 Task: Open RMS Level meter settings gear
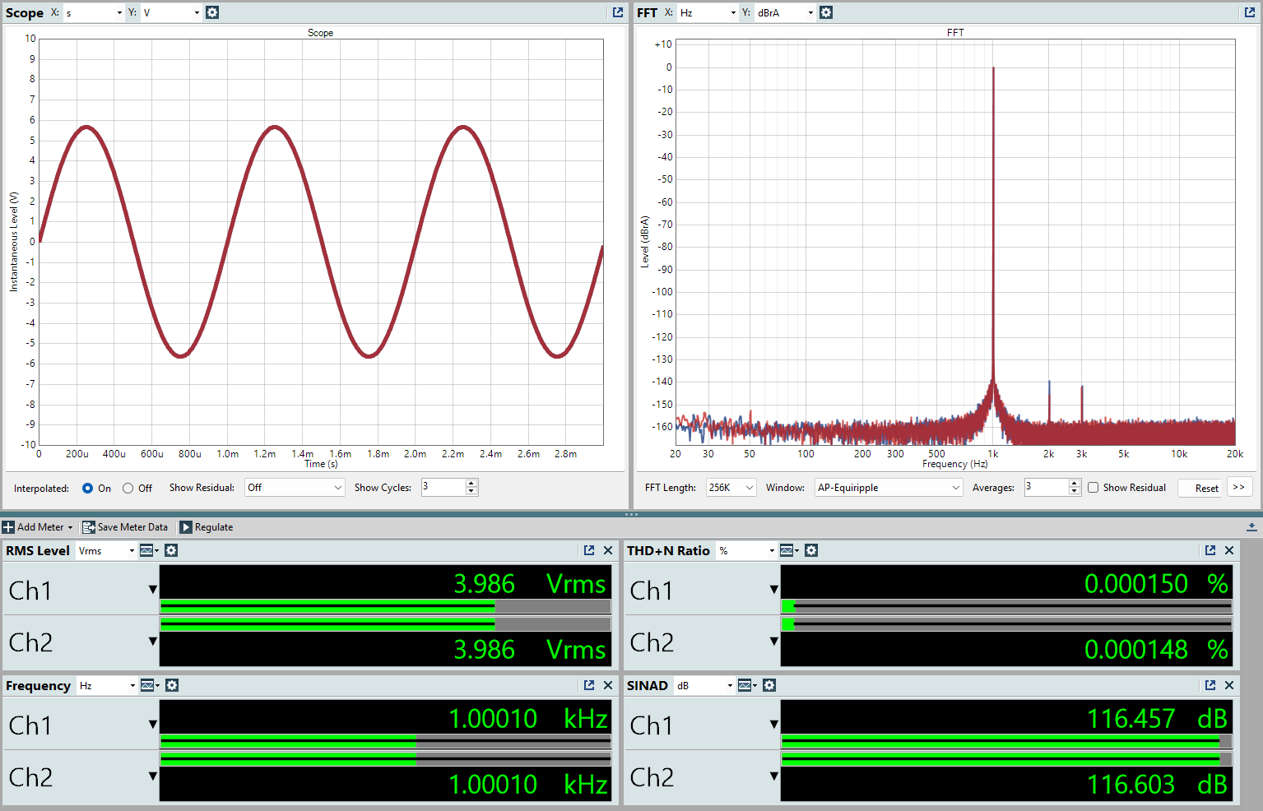[x=171, y=550]
